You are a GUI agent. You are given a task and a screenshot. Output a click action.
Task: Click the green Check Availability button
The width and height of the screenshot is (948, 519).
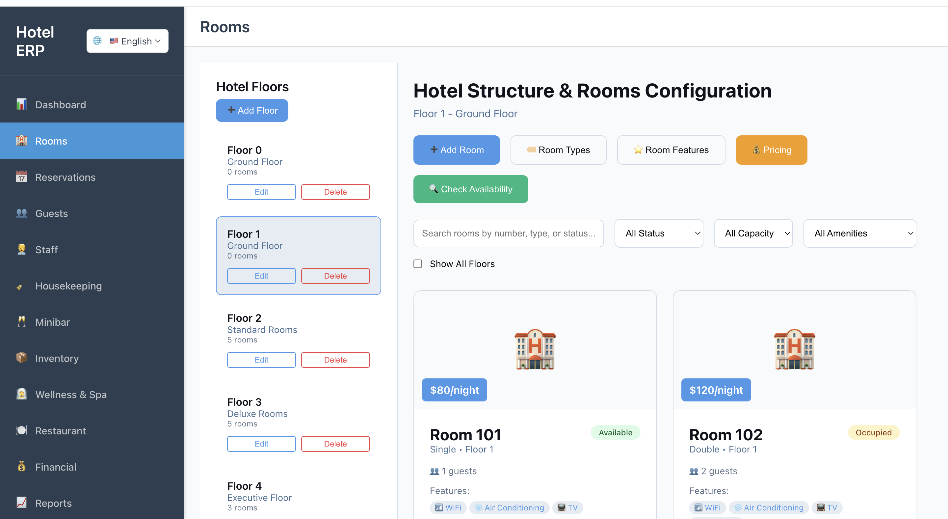(470, 189)
